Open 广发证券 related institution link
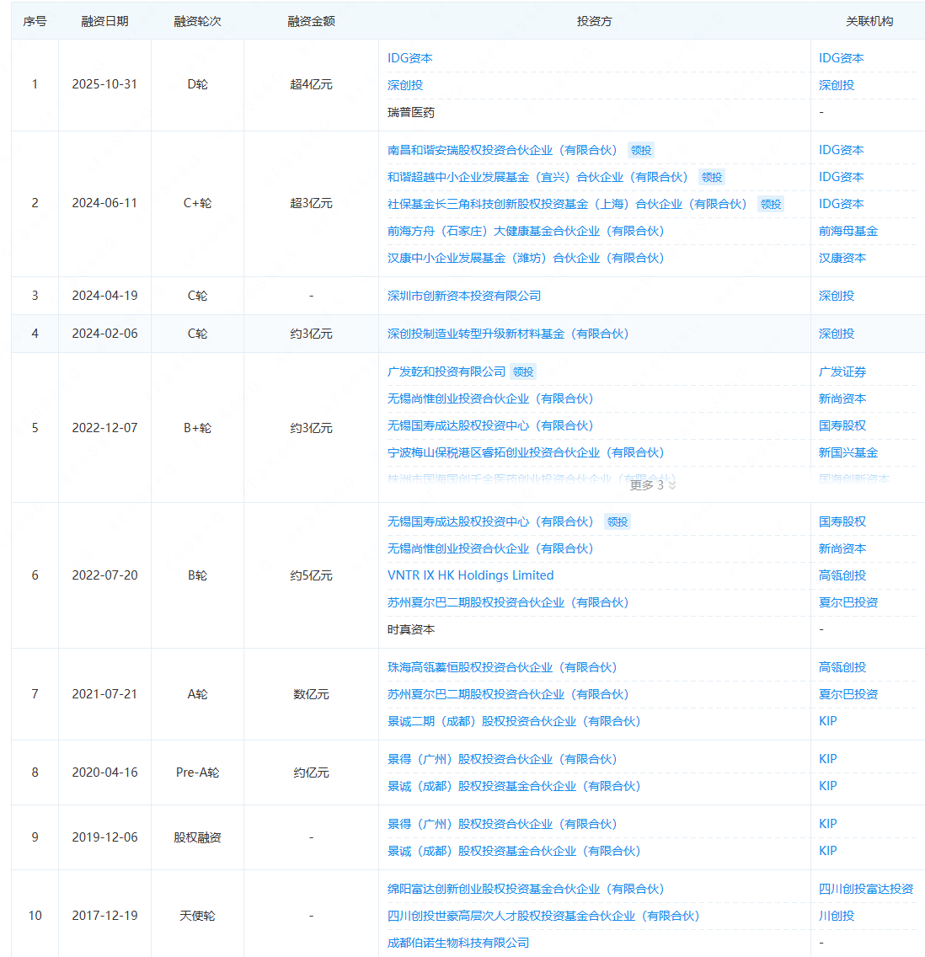 click(842, 372)
